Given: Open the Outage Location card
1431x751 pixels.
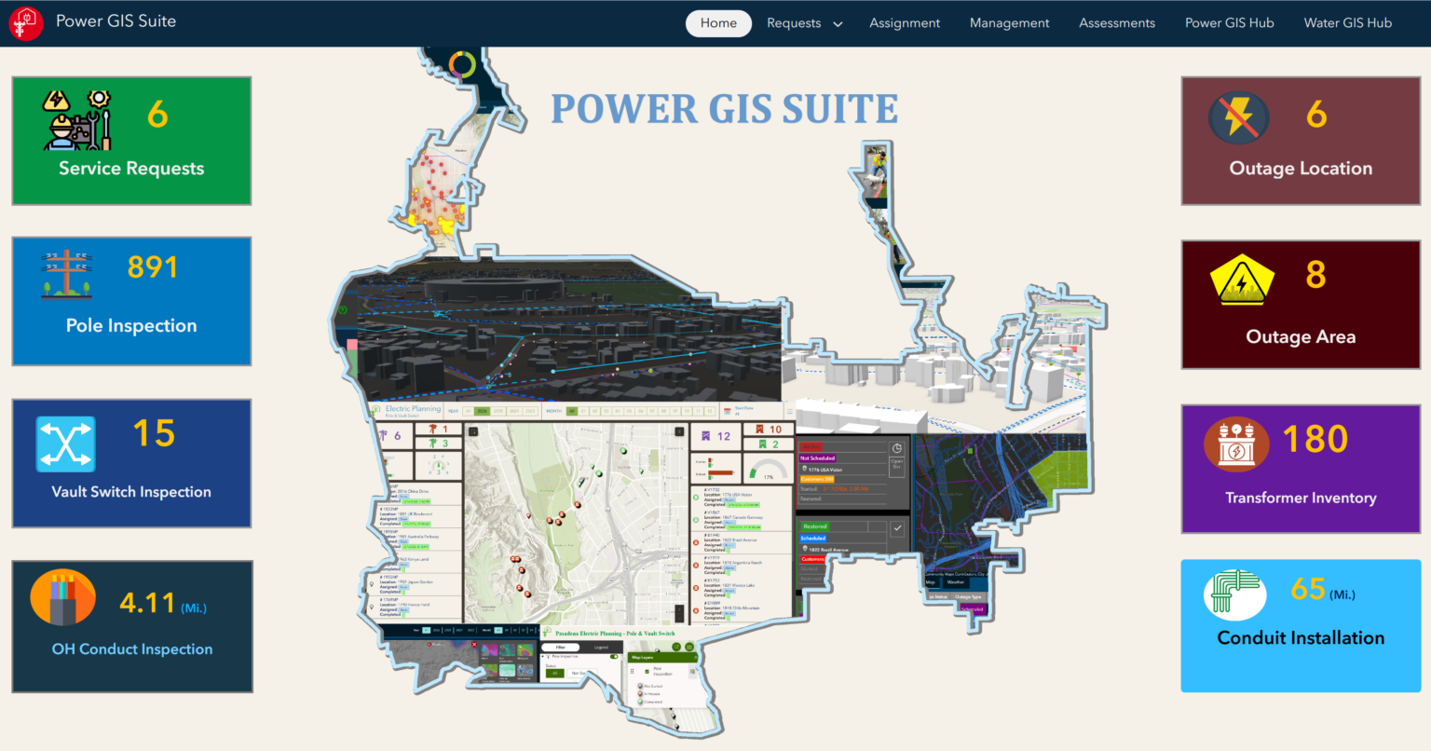Looking at the screenshot, I should pos(1301,141).
